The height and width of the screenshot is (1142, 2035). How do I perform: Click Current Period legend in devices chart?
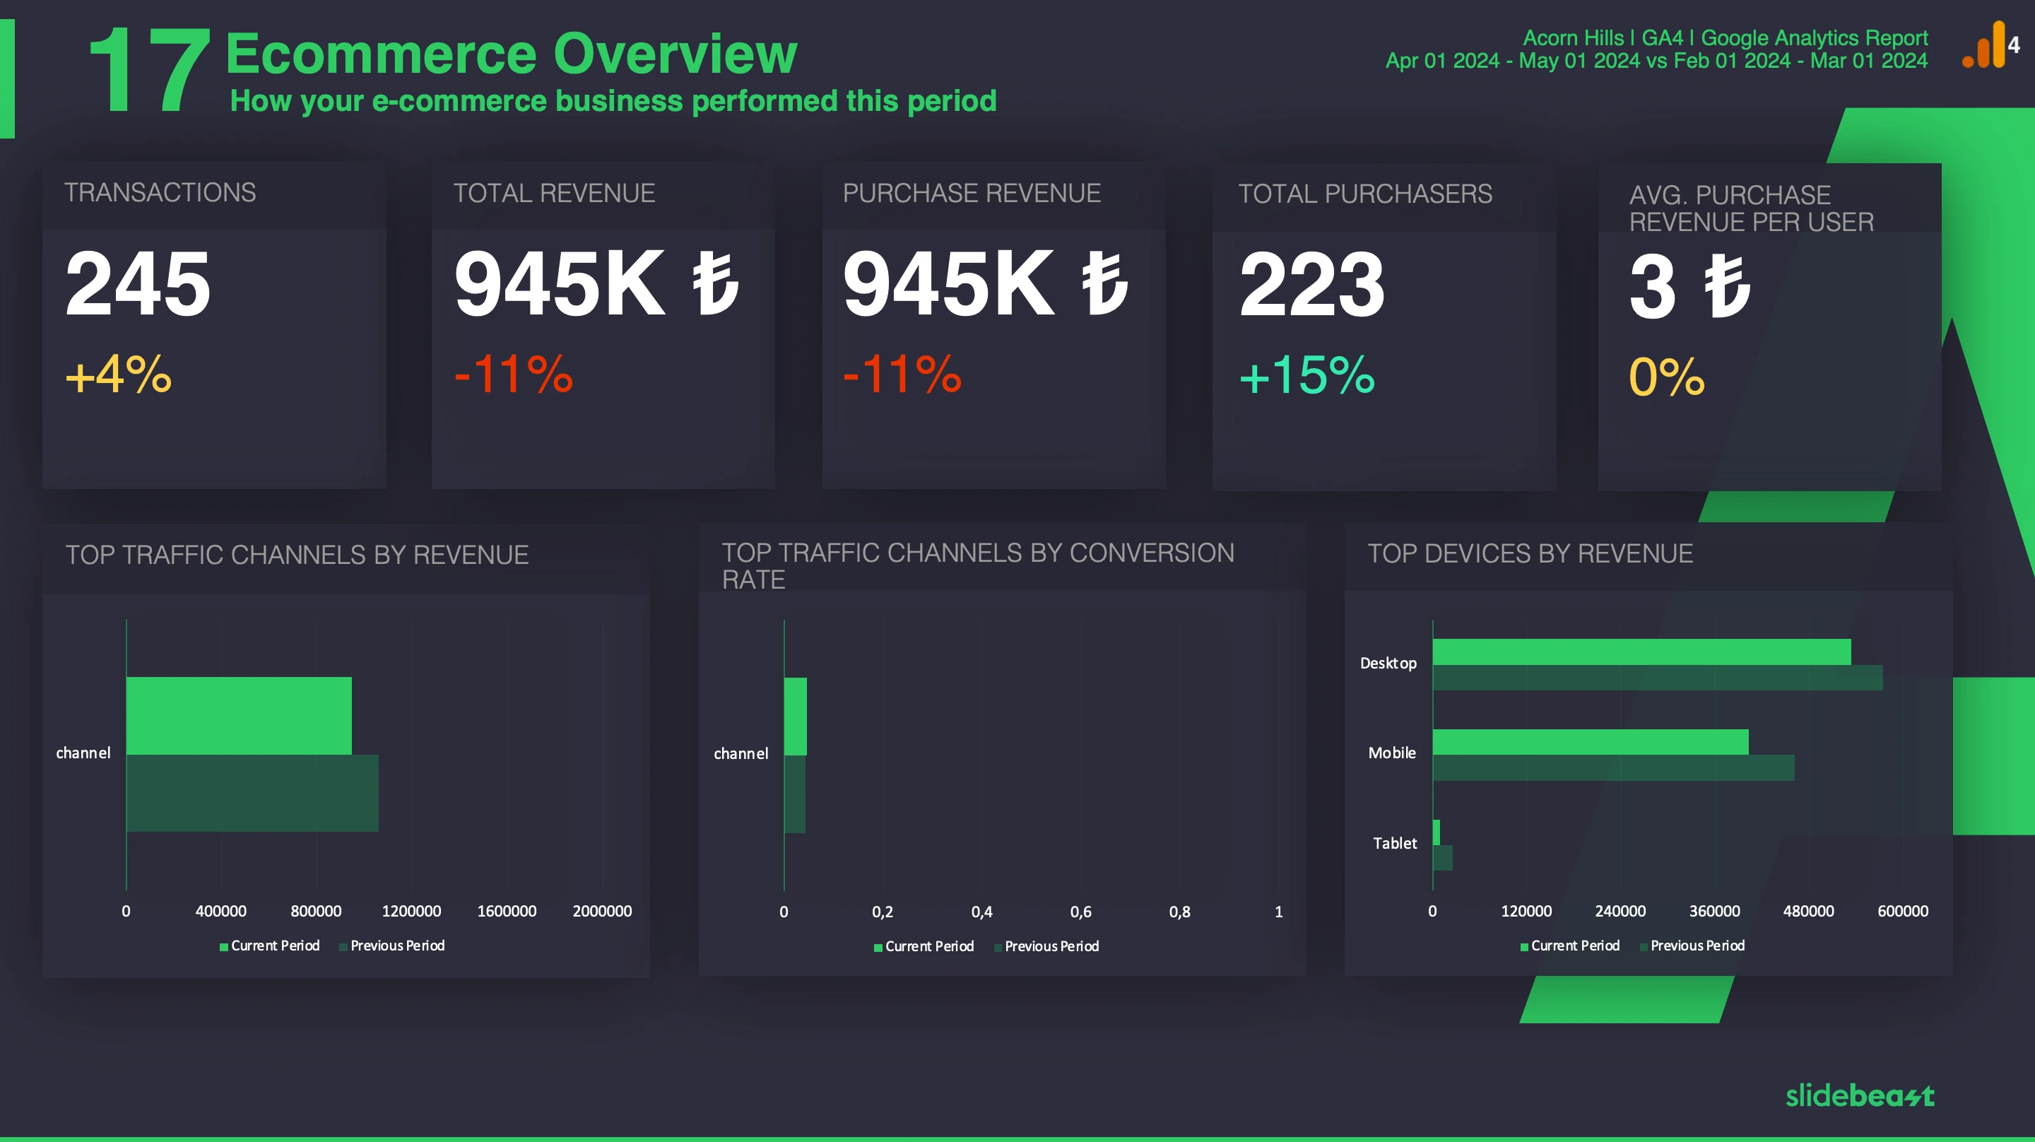coord(1569,946)
